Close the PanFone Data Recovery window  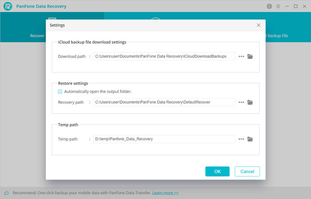coord(304,6)
